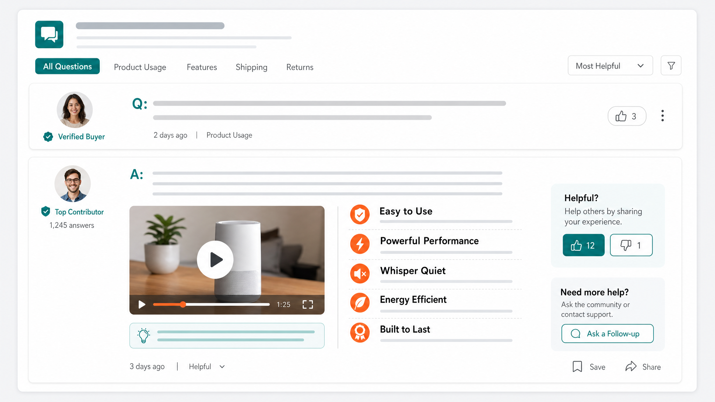Click the Product Usage tag under the question
The image size is (715, 402).
pyautogui.click(x=229, y=135)
